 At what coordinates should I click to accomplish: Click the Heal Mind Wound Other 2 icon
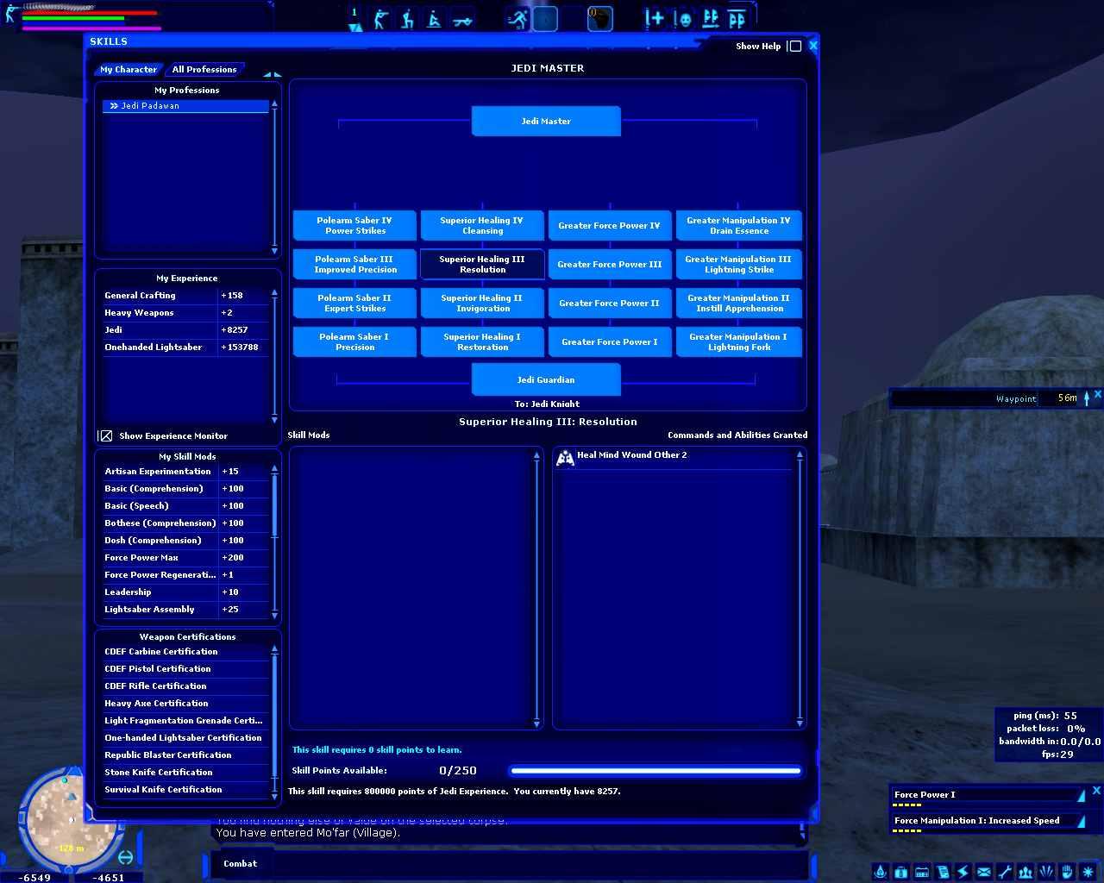(565, 457)
